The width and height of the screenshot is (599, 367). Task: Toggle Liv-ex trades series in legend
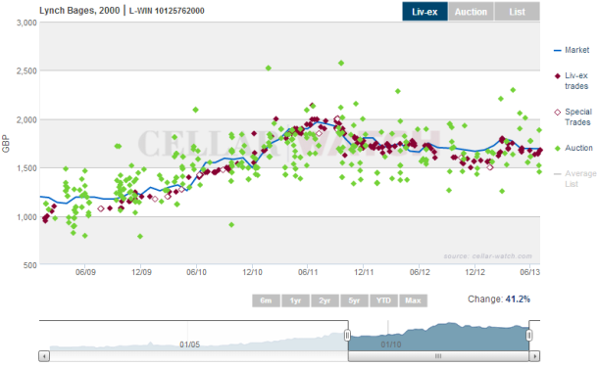[x=572, y=81]
